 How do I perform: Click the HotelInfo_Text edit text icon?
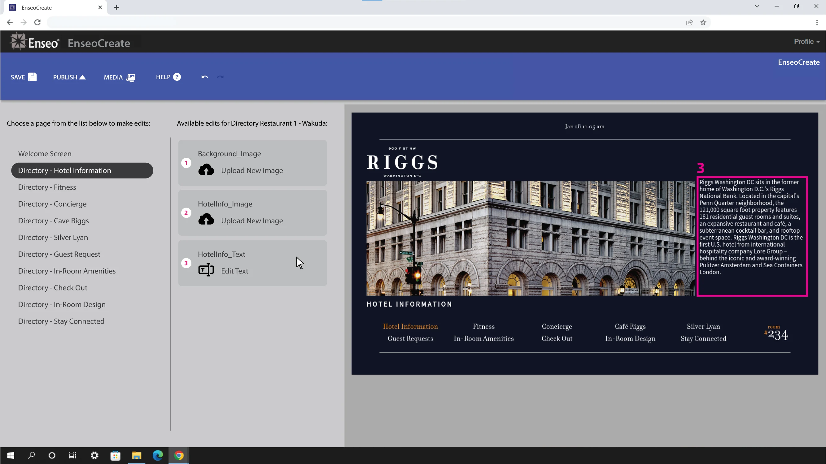coord(206,270)
